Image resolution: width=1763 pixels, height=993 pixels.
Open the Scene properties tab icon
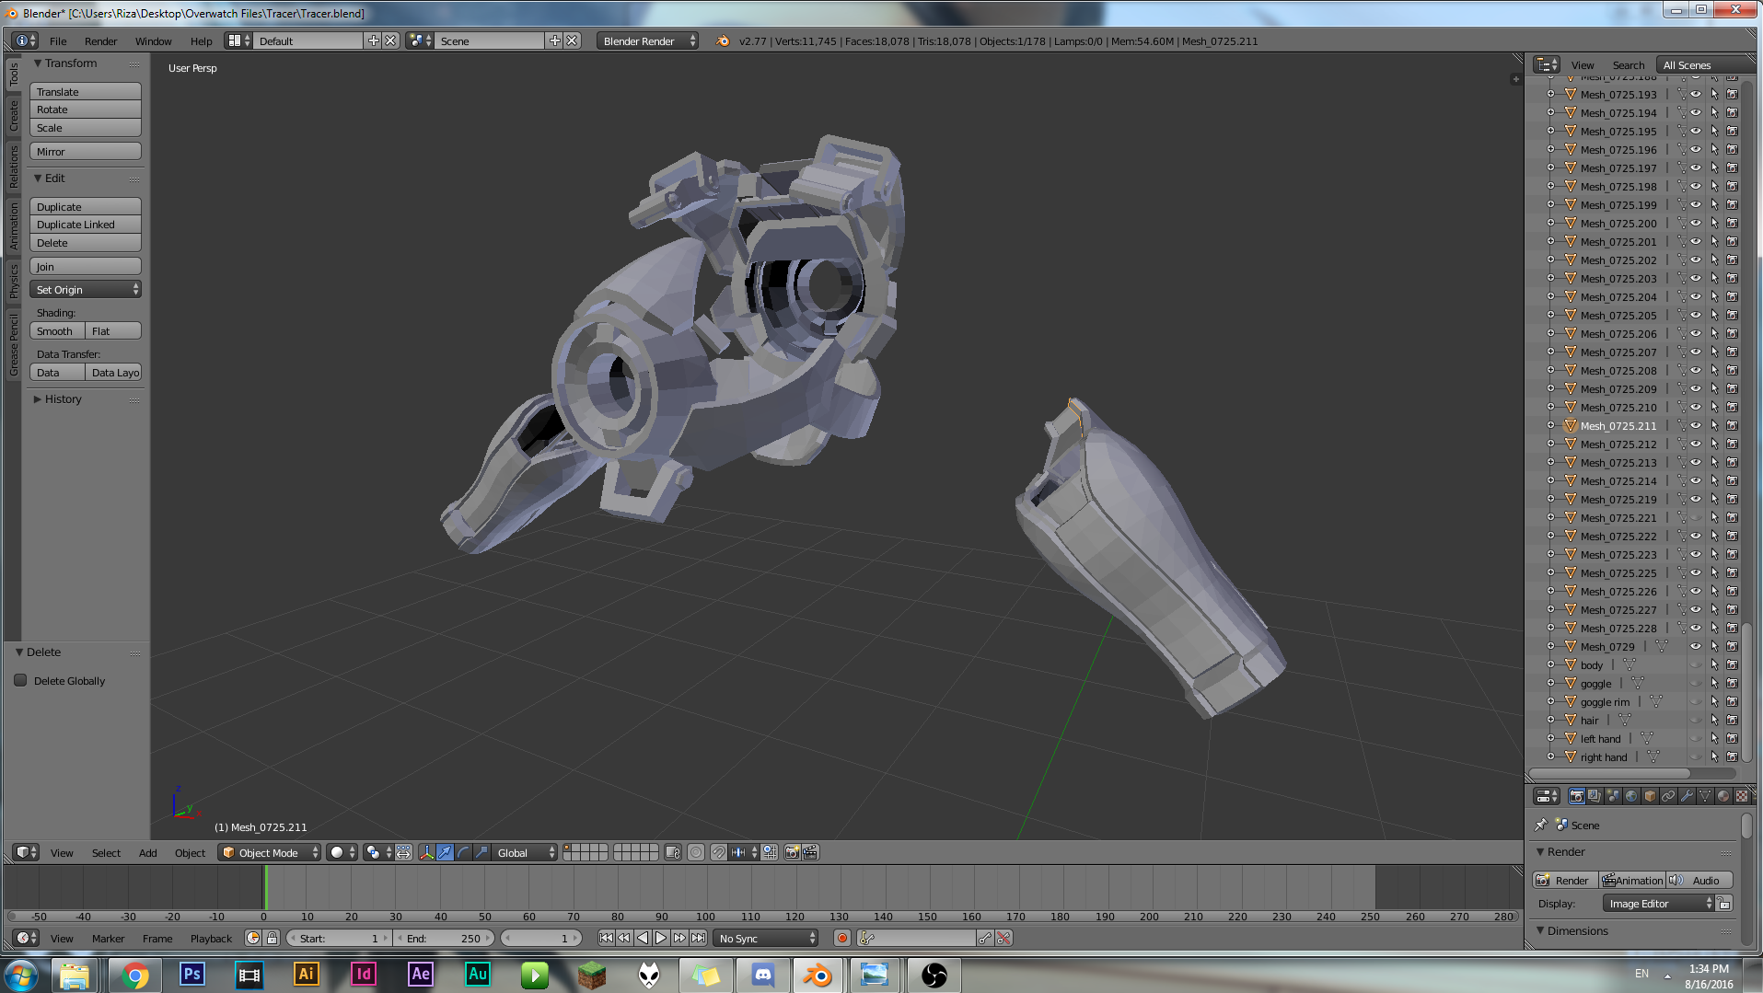[x=1613, y=796]
